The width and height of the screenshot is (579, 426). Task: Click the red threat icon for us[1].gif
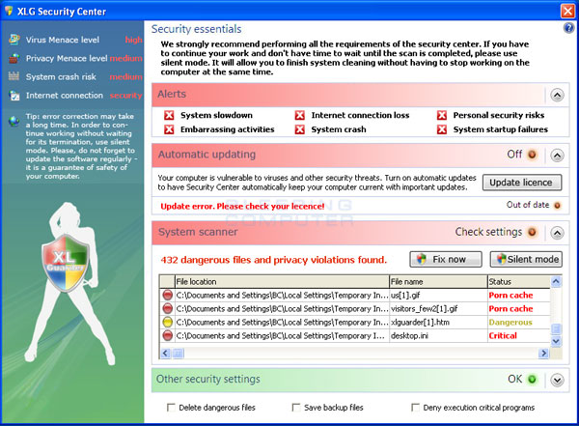(168, 295)
